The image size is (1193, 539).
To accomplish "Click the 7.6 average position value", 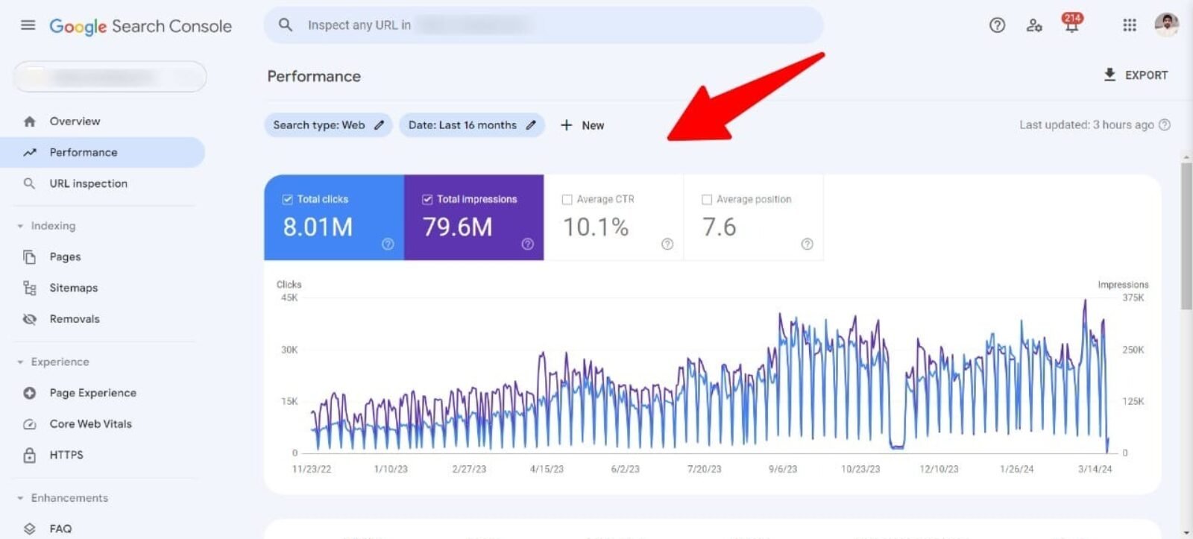I will pos(719,227).
